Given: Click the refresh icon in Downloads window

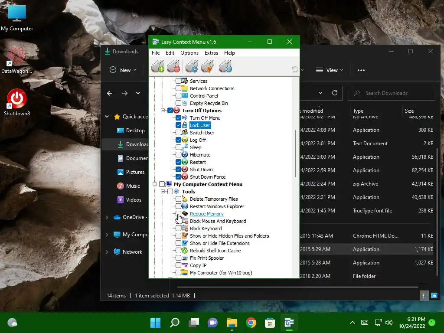Looking at the screenshot, I should coord(335,93).
